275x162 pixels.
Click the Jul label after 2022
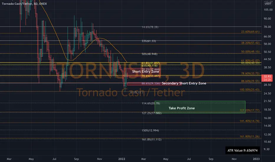(189, 159)
